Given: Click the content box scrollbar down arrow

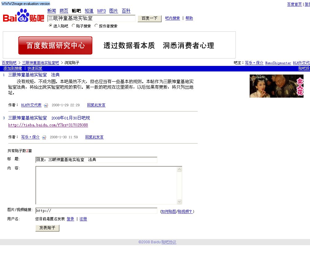Looking at the screenshot, I should click(179, 201).
